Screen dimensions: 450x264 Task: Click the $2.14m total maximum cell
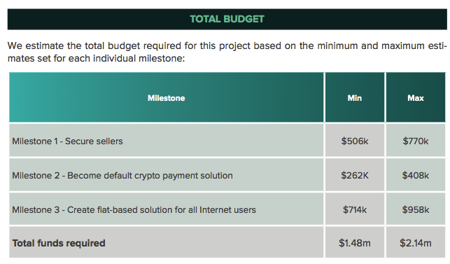coord(416,242)
